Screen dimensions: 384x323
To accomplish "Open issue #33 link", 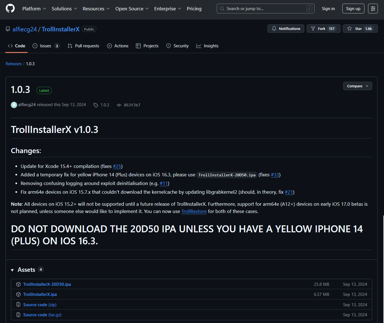I will click(275, 175).
